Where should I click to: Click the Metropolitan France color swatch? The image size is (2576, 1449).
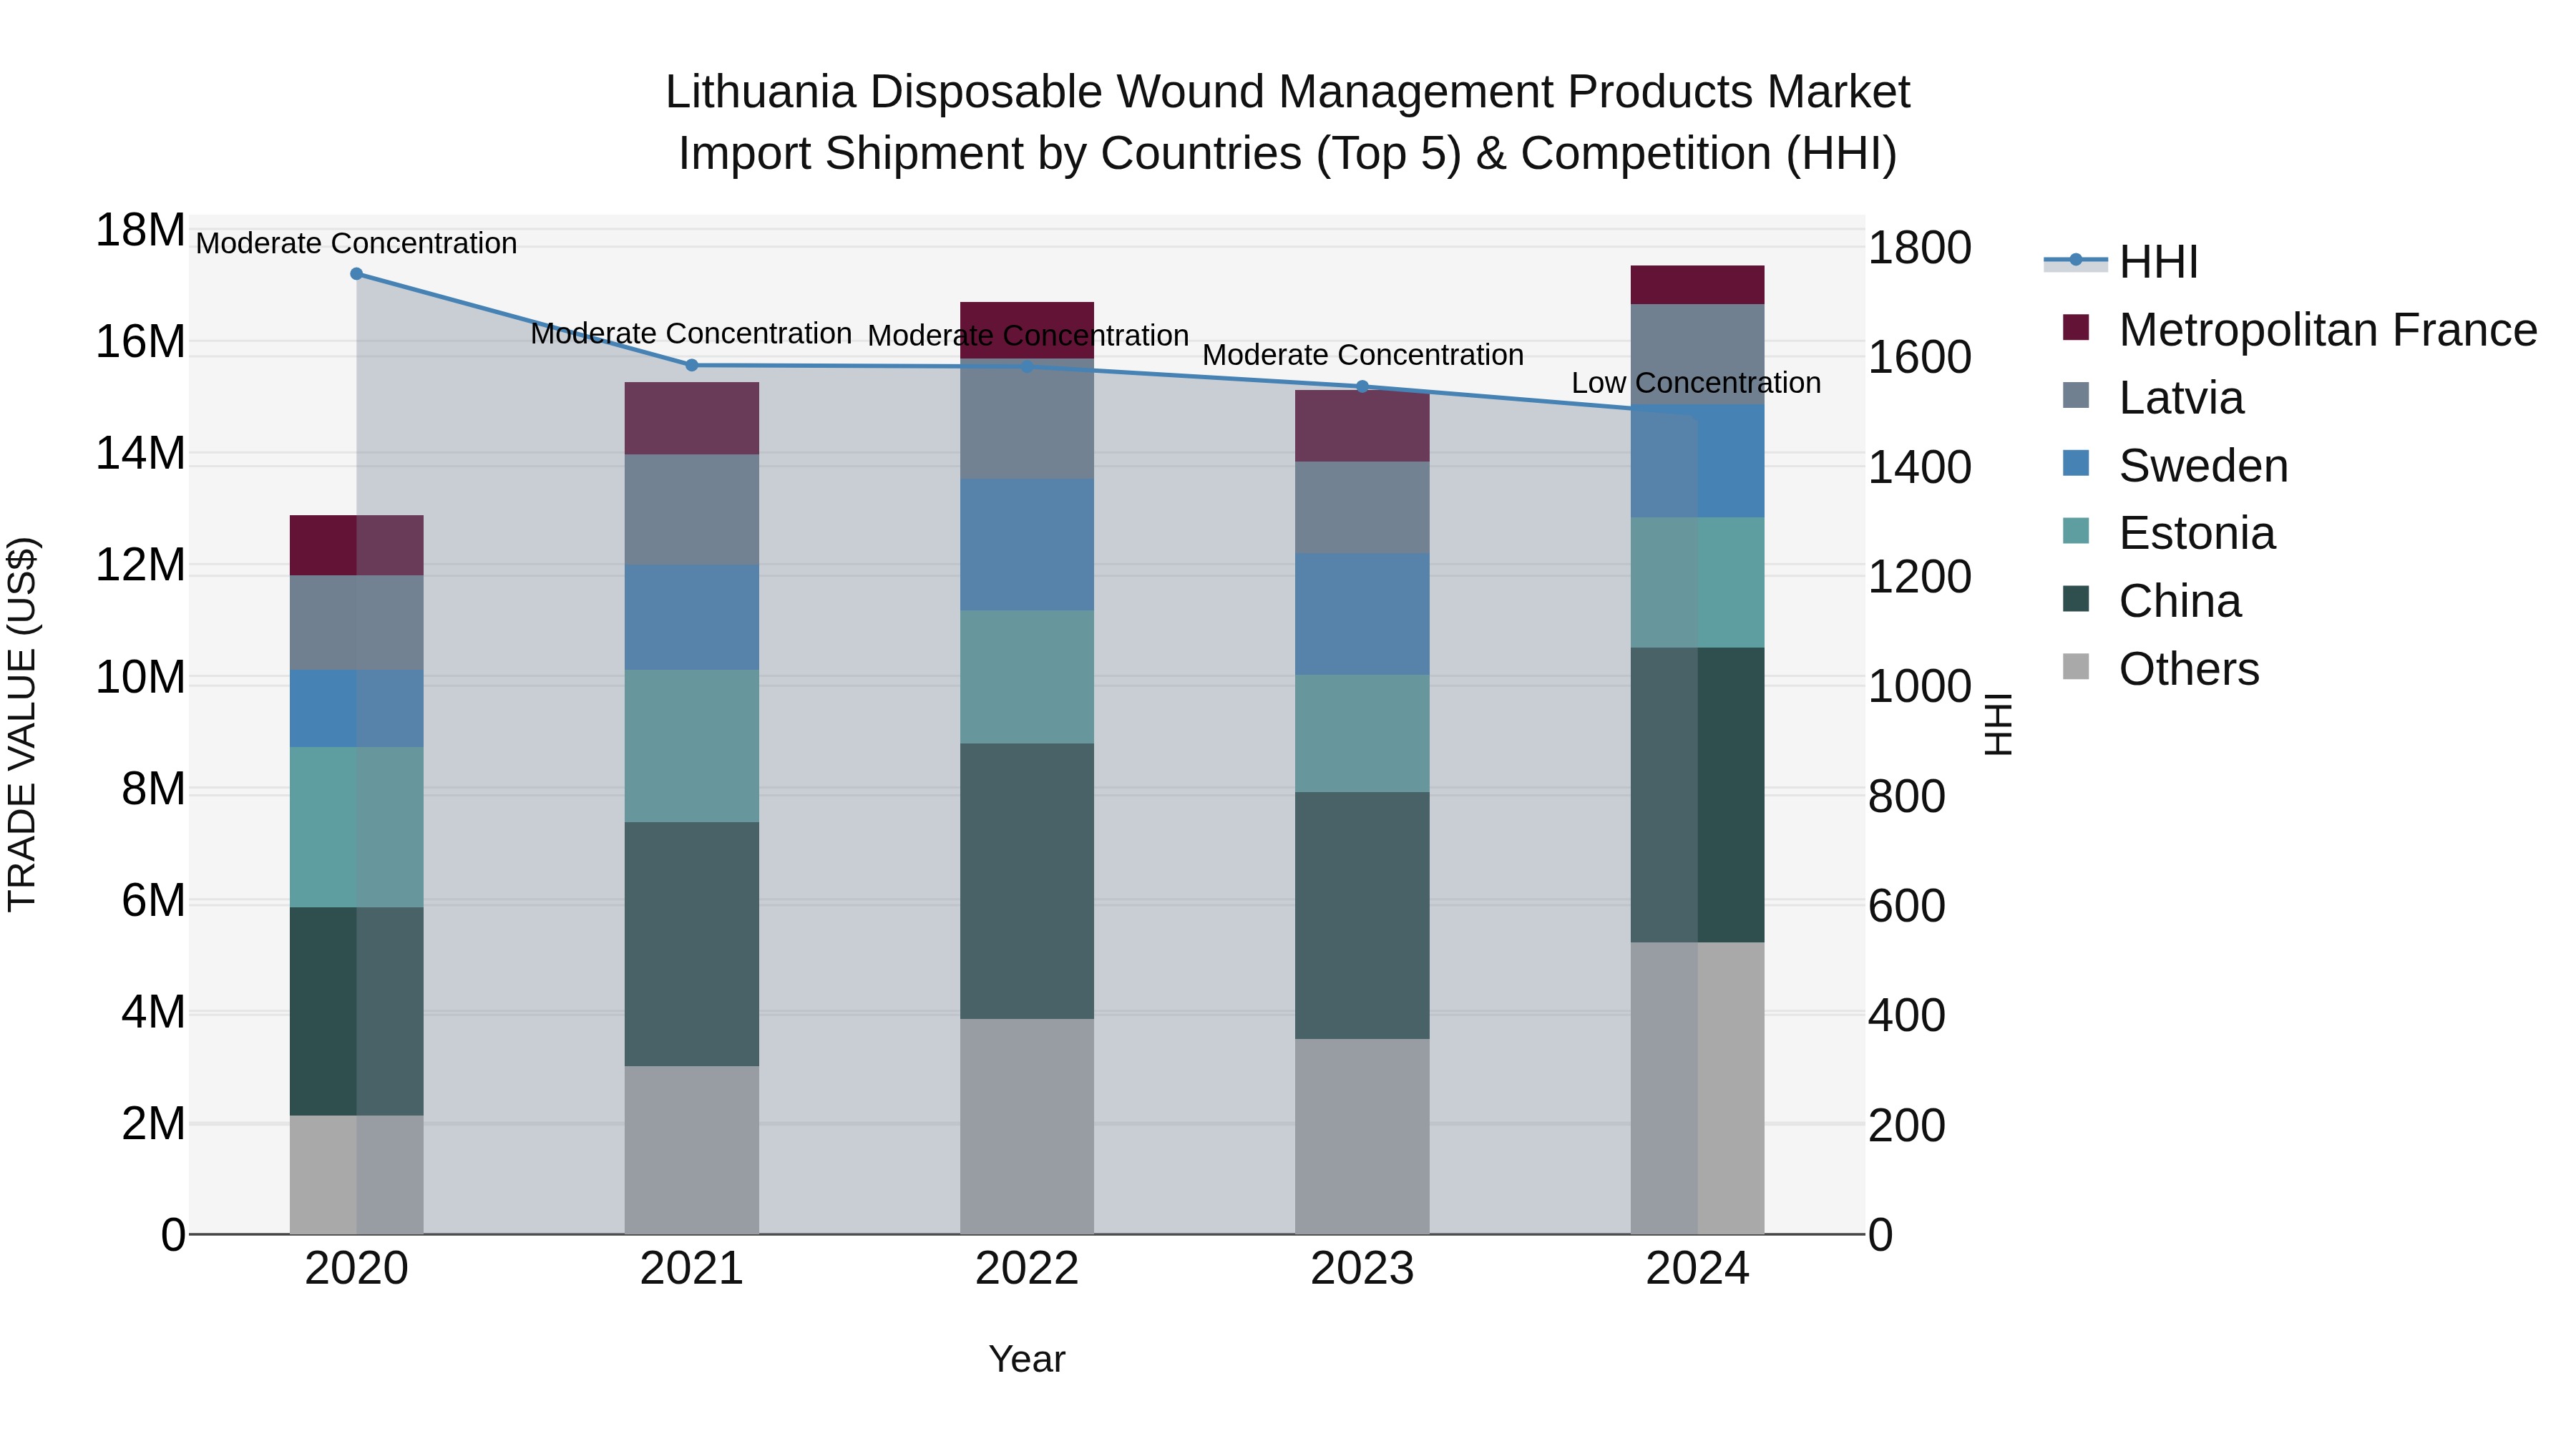point(2076,327)
